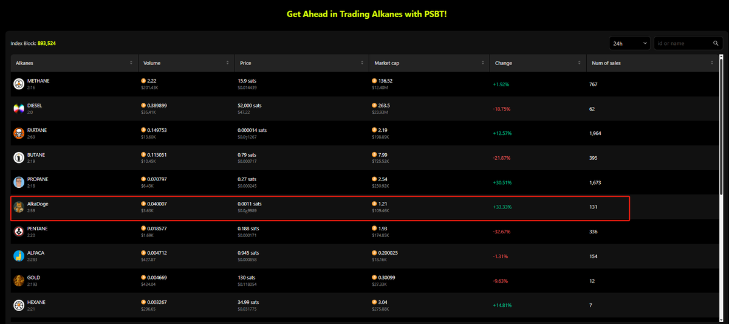Screen dimensions: 729x324
Task: Sort by Market cap column arrows
Action: (x=483, y=63)
